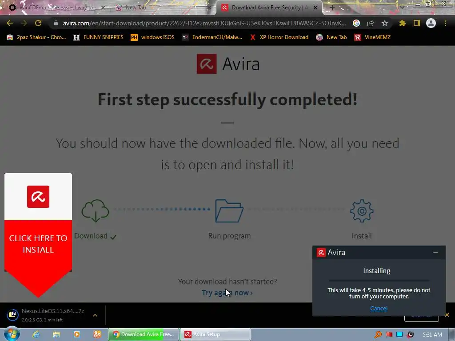Click the network monitor tray icon

(399, 335)
